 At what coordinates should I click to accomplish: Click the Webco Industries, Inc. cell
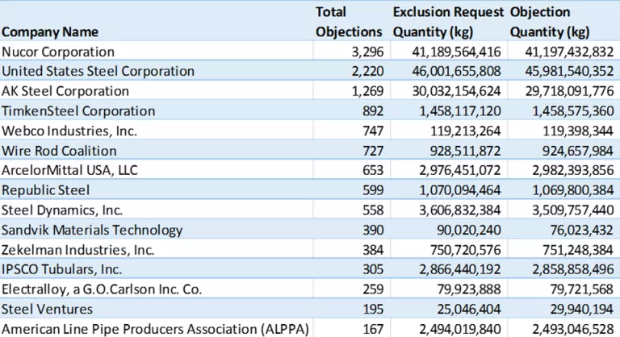[69, 131]
